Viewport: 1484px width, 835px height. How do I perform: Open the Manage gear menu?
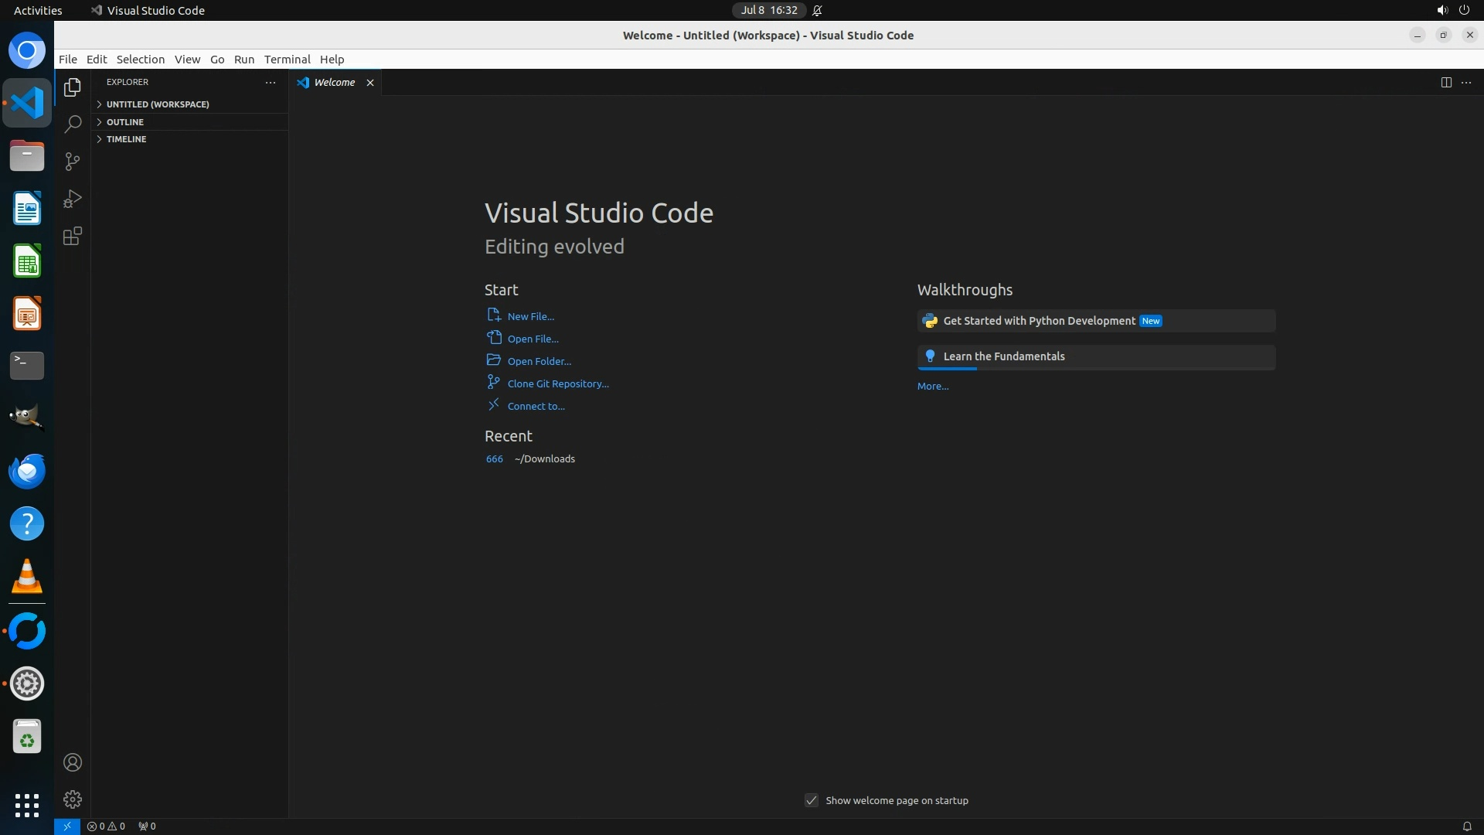coord(73,799)
